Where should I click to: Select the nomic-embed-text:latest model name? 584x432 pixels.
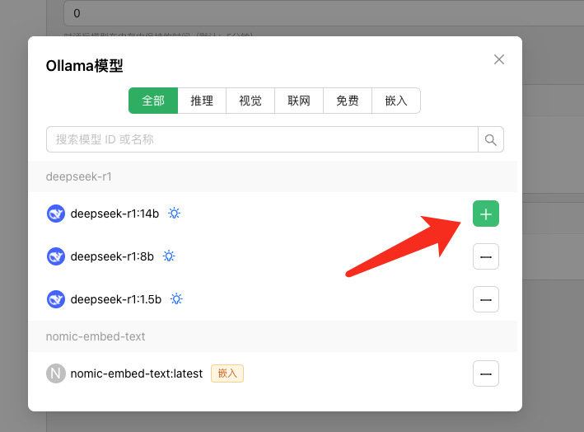[137, 373]
